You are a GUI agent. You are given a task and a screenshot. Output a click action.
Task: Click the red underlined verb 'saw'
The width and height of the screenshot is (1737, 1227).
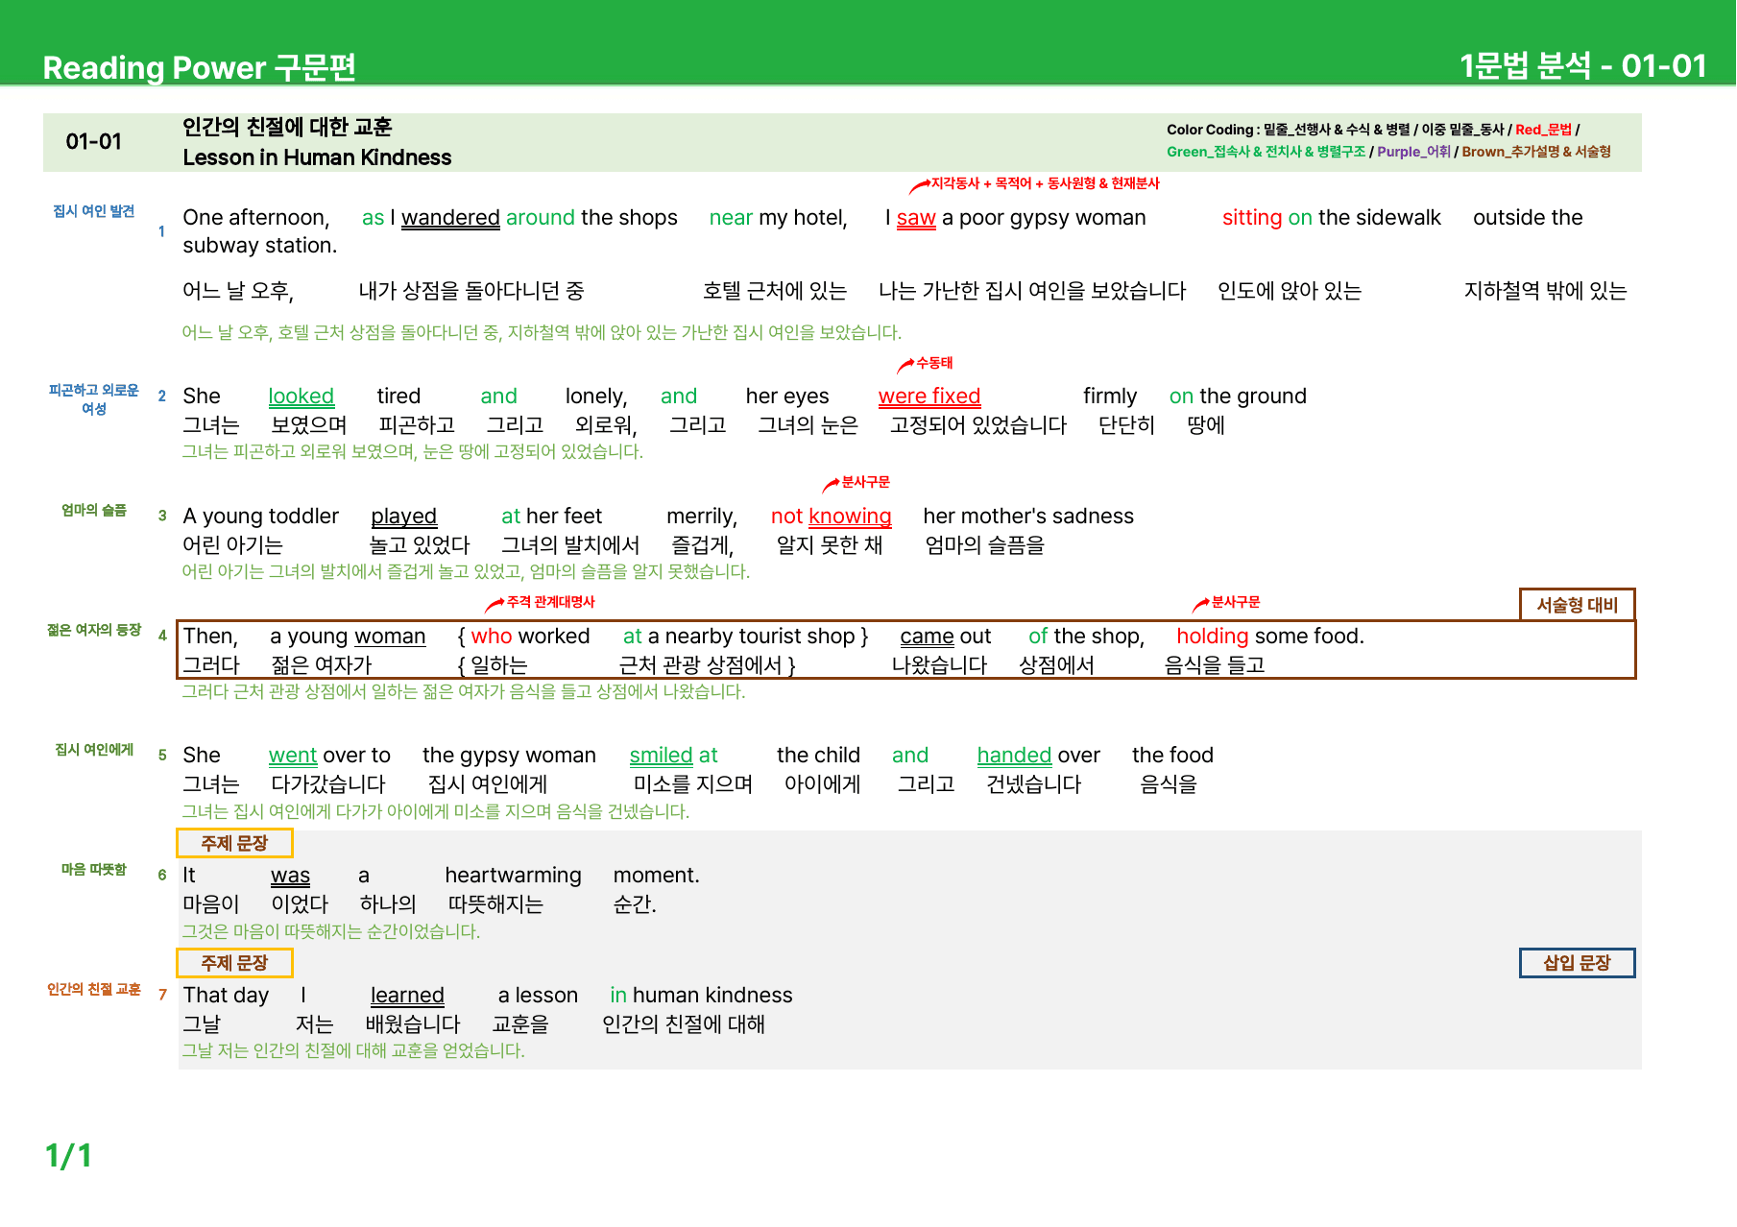pyautogui.click(x=916, y=218)
